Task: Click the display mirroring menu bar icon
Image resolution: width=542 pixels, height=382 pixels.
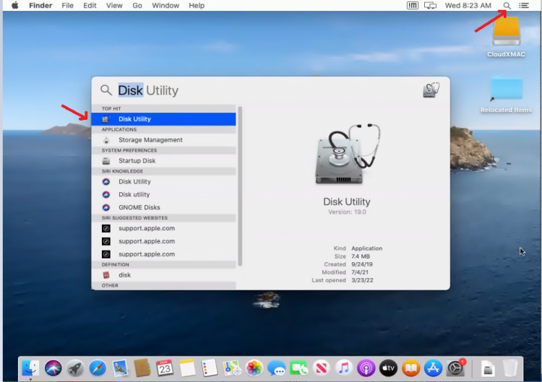Action: tap(431, 6)
